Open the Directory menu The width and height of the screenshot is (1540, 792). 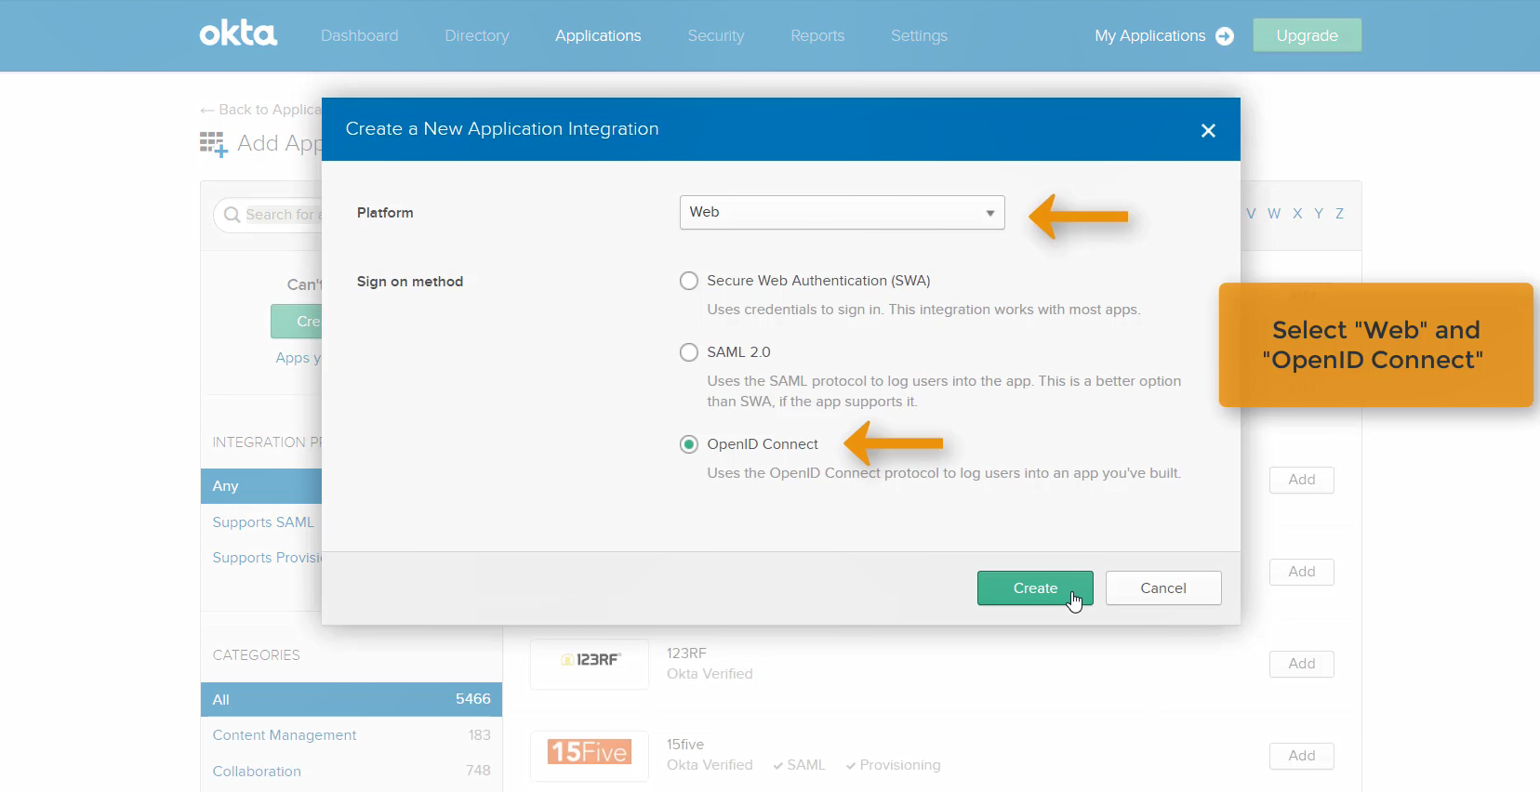477,35
